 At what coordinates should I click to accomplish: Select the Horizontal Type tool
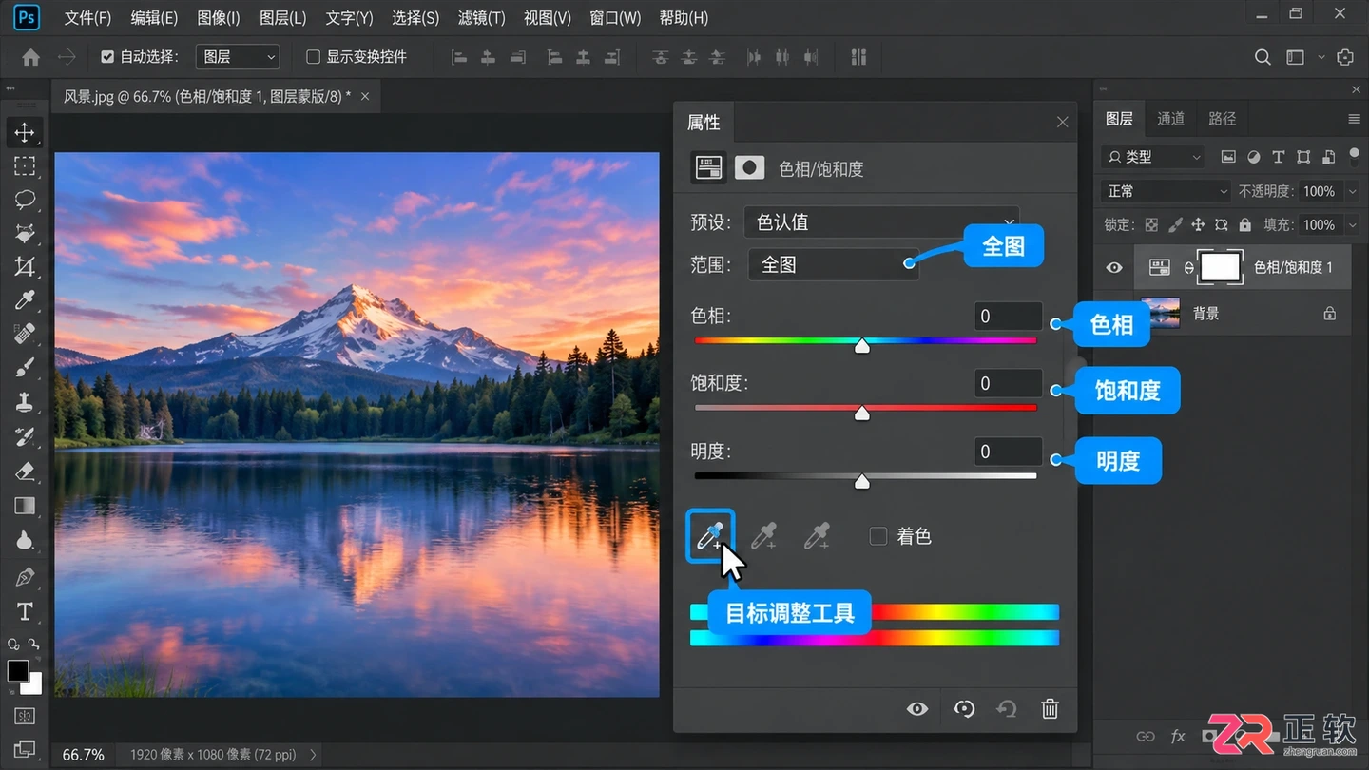coord(25,611)
